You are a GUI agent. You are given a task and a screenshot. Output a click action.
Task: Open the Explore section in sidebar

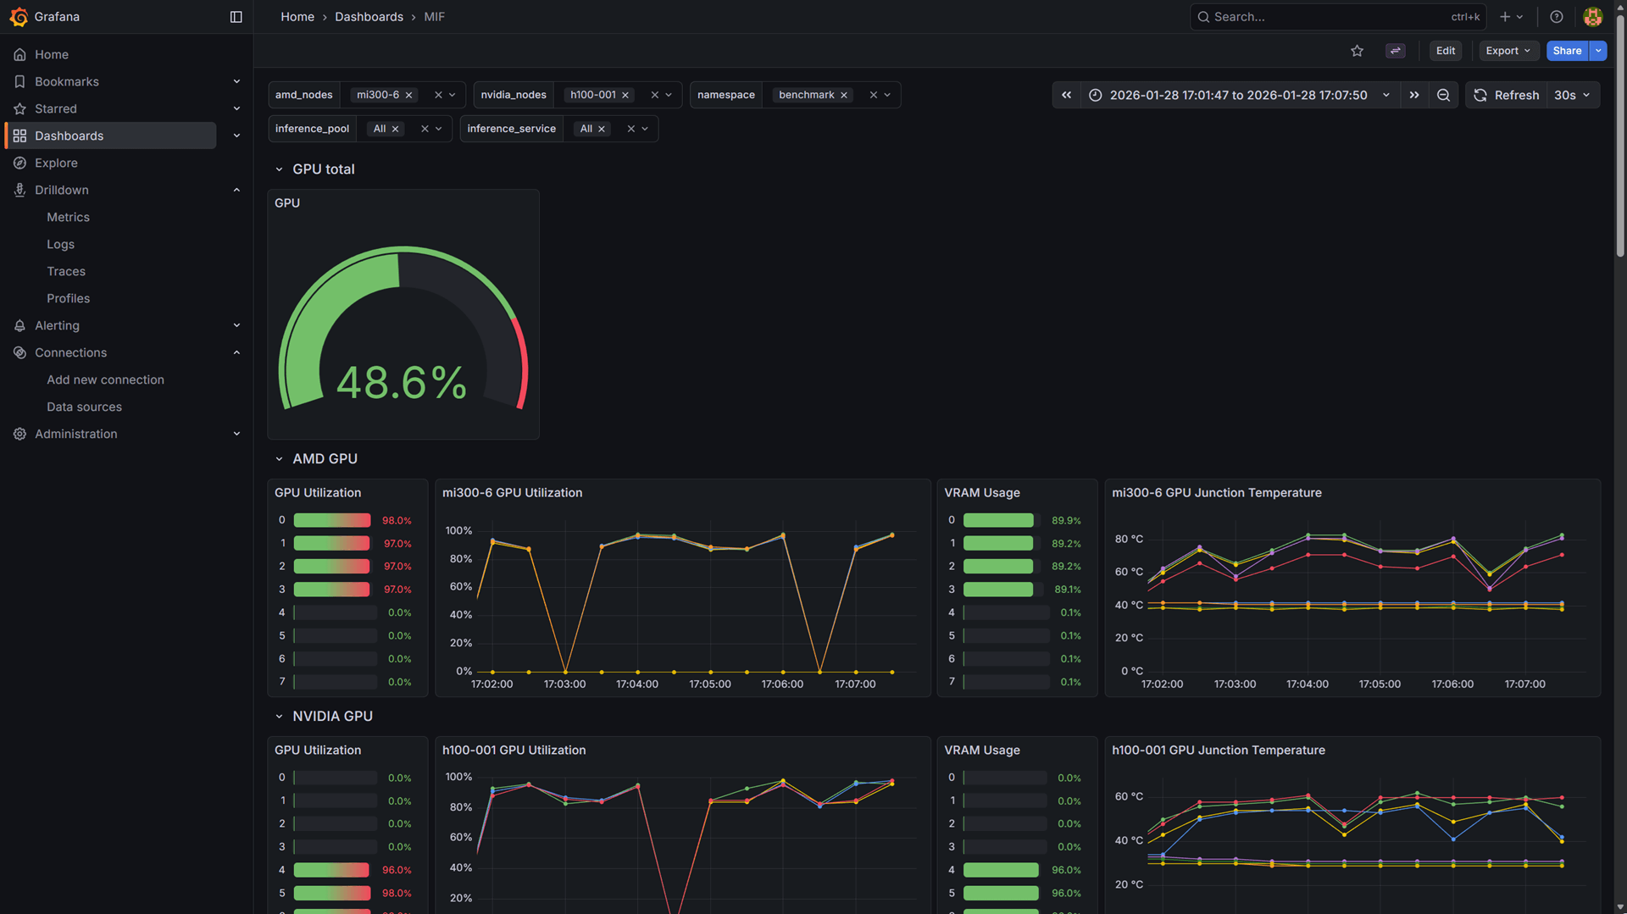[x=57, y=163]
